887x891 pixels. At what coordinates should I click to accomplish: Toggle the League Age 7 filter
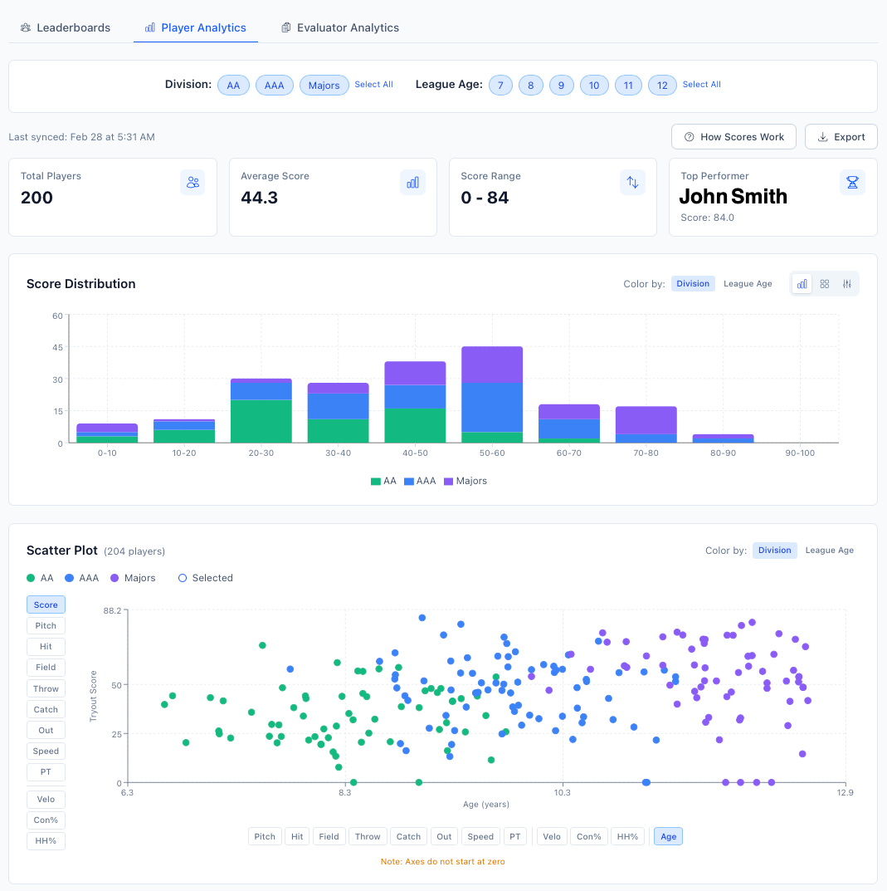[x=500, y=85]
